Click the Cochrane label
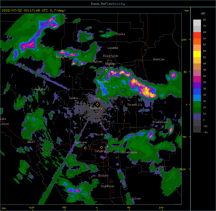The image size is (216, 211). [x=81, y=142]
